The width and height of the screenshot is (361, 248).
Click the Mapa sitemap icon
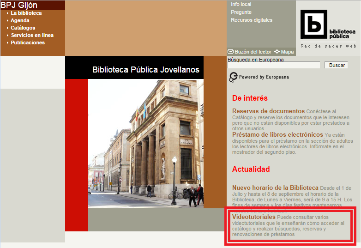[x=277, y=52]
